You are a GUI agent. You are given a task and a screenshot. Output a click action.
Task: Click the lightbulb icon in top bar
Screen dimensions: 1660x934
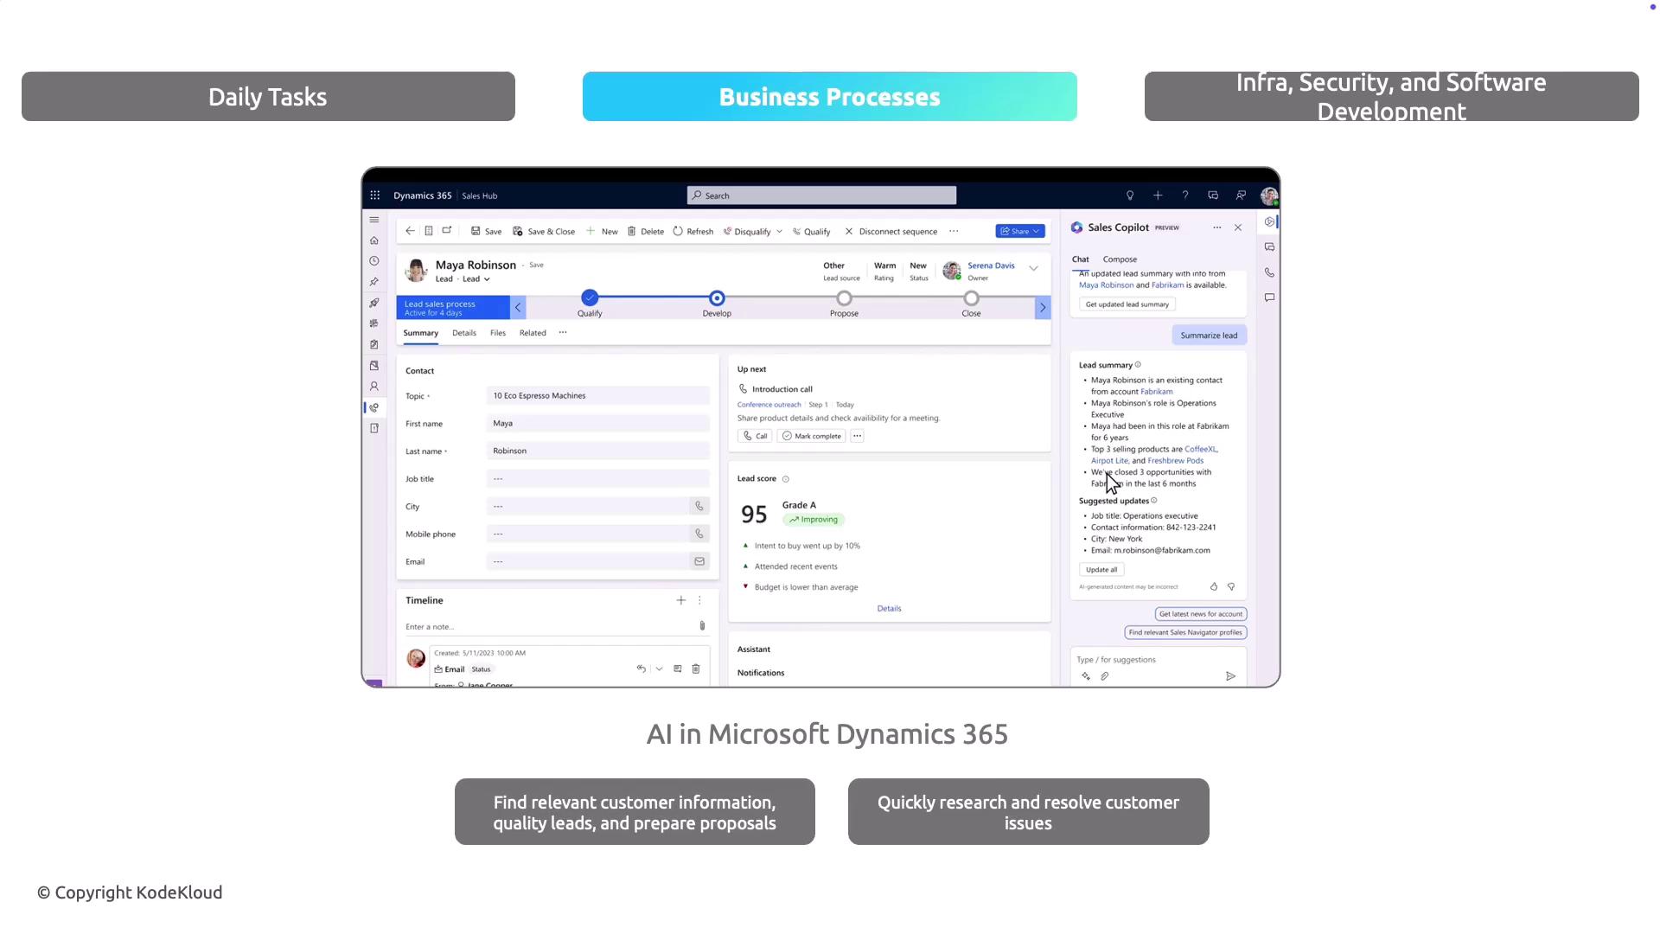1130,196
